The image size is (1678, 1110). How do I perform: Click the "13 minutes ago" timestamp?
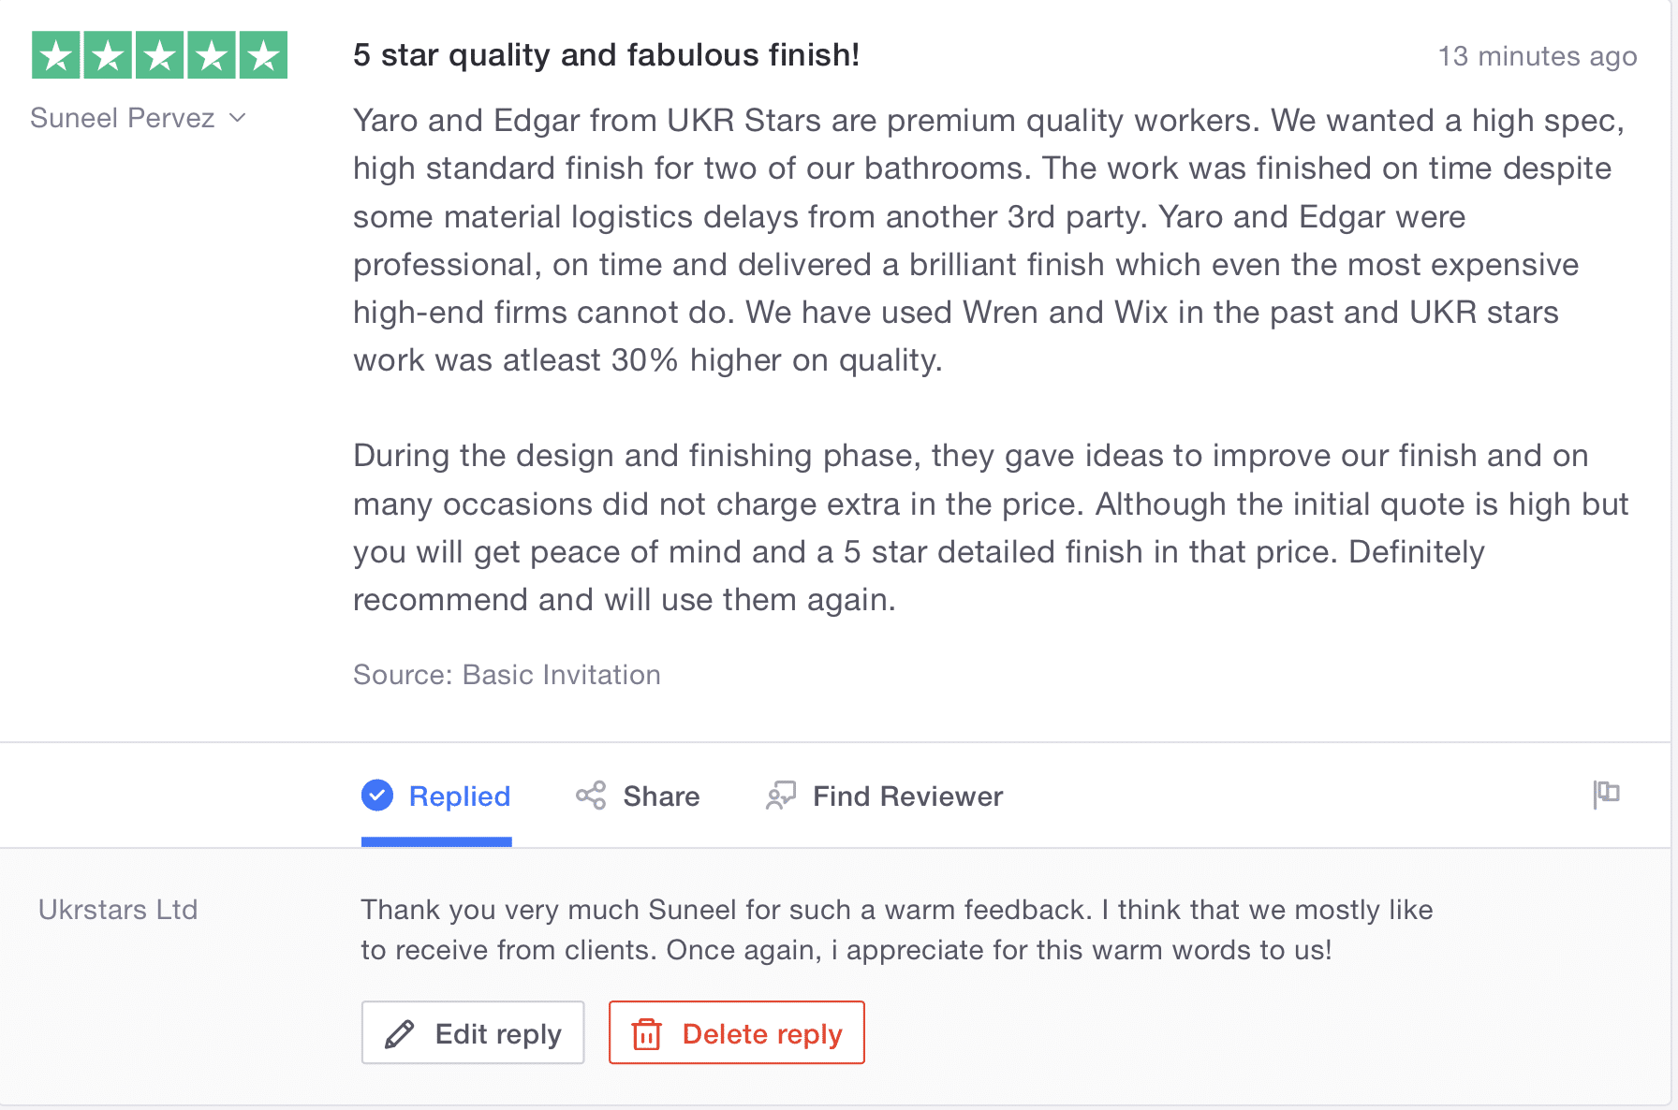pyautogui.click(x=1537, y=56)
